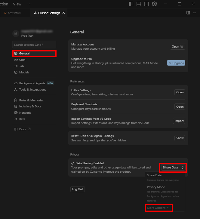Click the Indexing & Docs database icon

pos(16,106)
